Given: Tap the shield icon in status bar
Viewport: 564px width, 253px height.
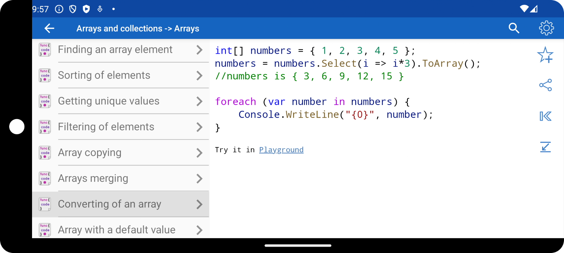Looking at the screenshot, I should tap(73, 9).
